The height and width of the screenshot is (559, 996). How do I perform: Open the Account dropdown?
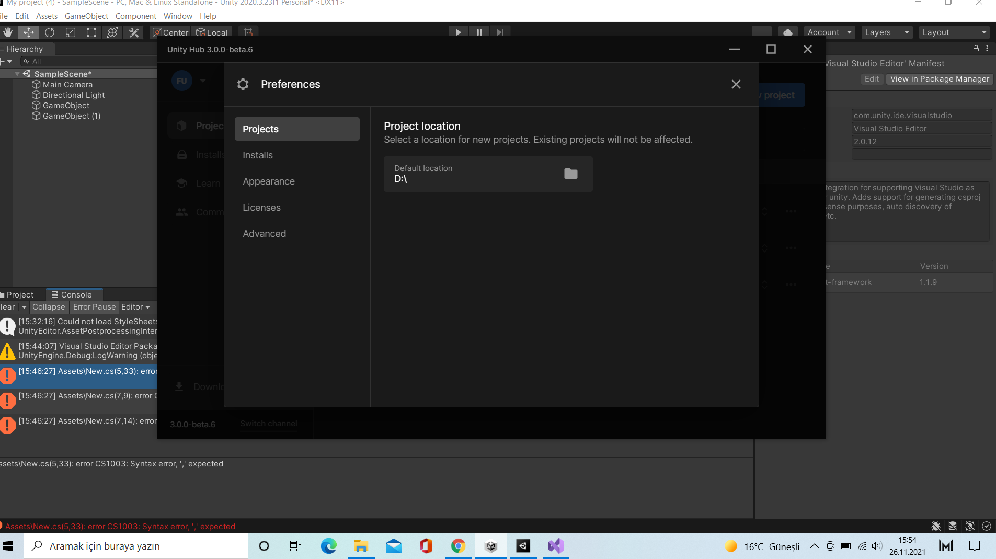tap(830, 32)
